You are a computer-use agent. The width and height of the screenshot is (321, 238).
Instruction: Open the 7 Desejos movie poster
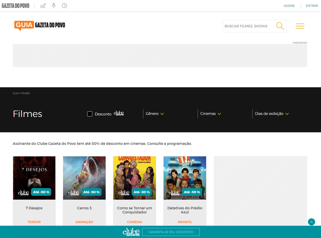coord(34,178)
